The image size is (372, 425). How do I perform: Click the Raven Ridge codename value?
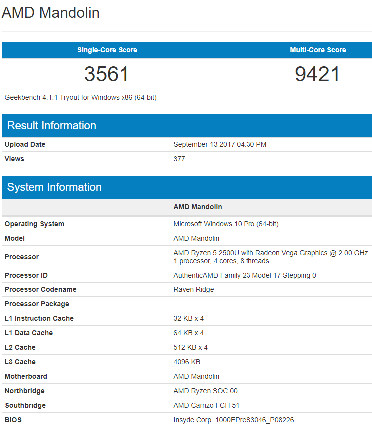pos(194,289)
